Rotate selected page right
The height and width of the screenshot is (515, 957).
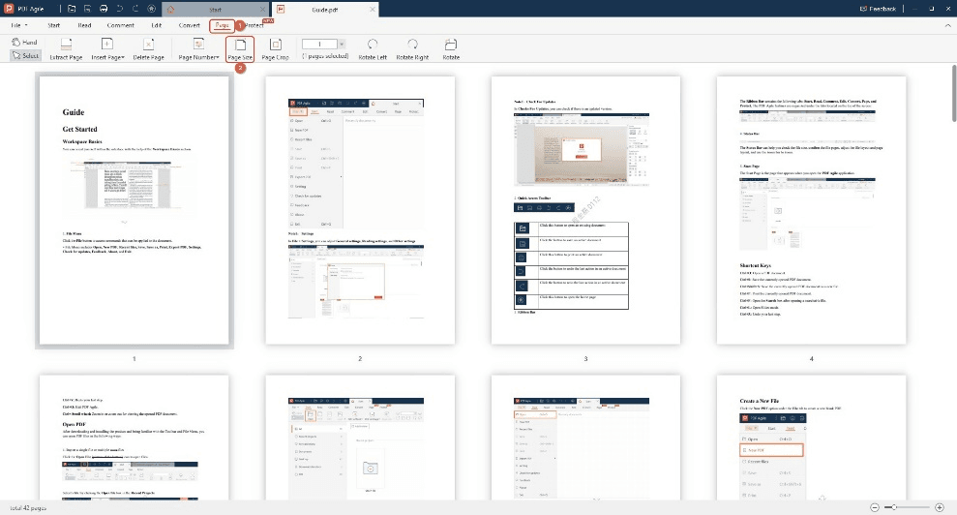pyautogui.click(x=412, y=48)
